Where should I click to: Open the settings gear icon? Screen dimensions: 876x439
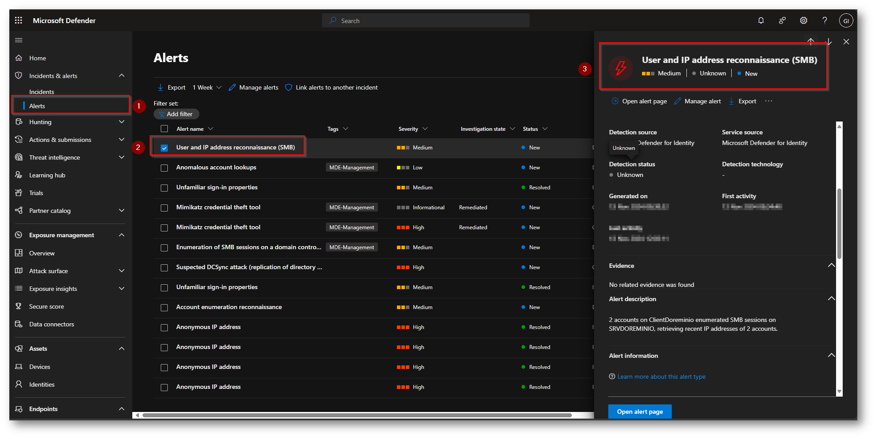tap(803, 20)
